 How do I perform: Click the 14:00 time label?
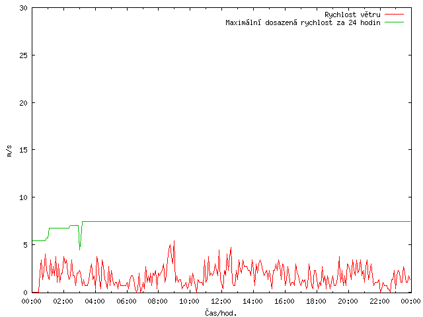point(252,301)
